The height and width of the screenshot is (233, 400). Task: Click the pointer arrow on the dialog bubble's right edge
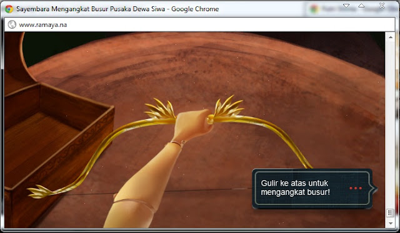tap(374, 189)
